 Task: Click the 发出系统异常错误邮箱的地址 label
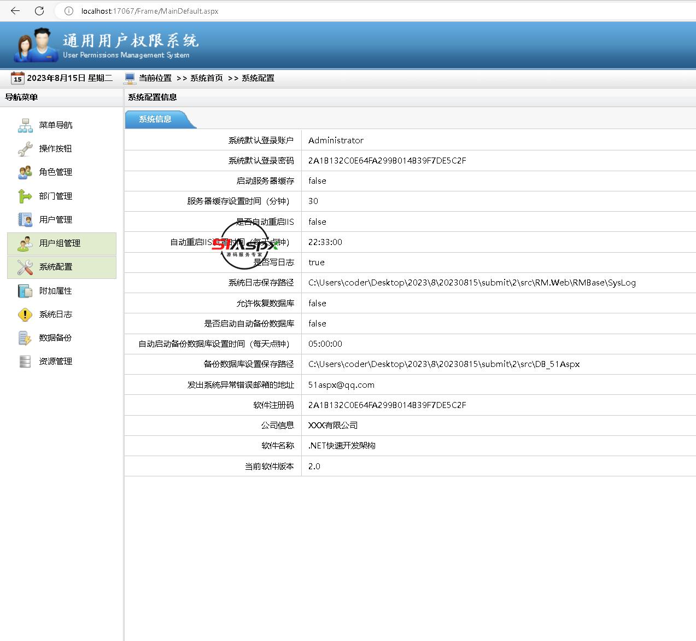tap(241, 385)
